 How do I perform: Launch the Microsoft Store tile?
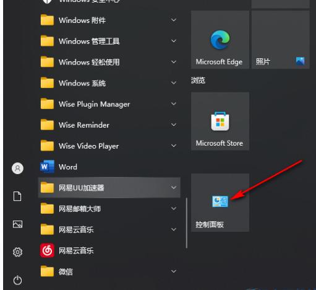(220, 121)
